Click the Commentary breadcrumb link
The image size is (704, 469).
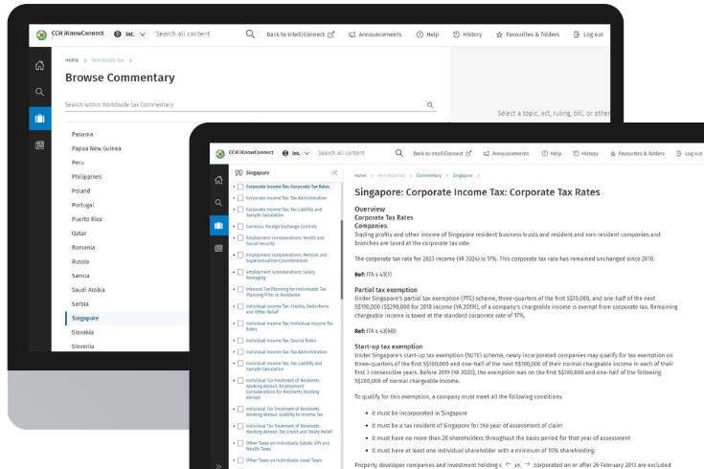pyautogui.click(x=429, y=176)
